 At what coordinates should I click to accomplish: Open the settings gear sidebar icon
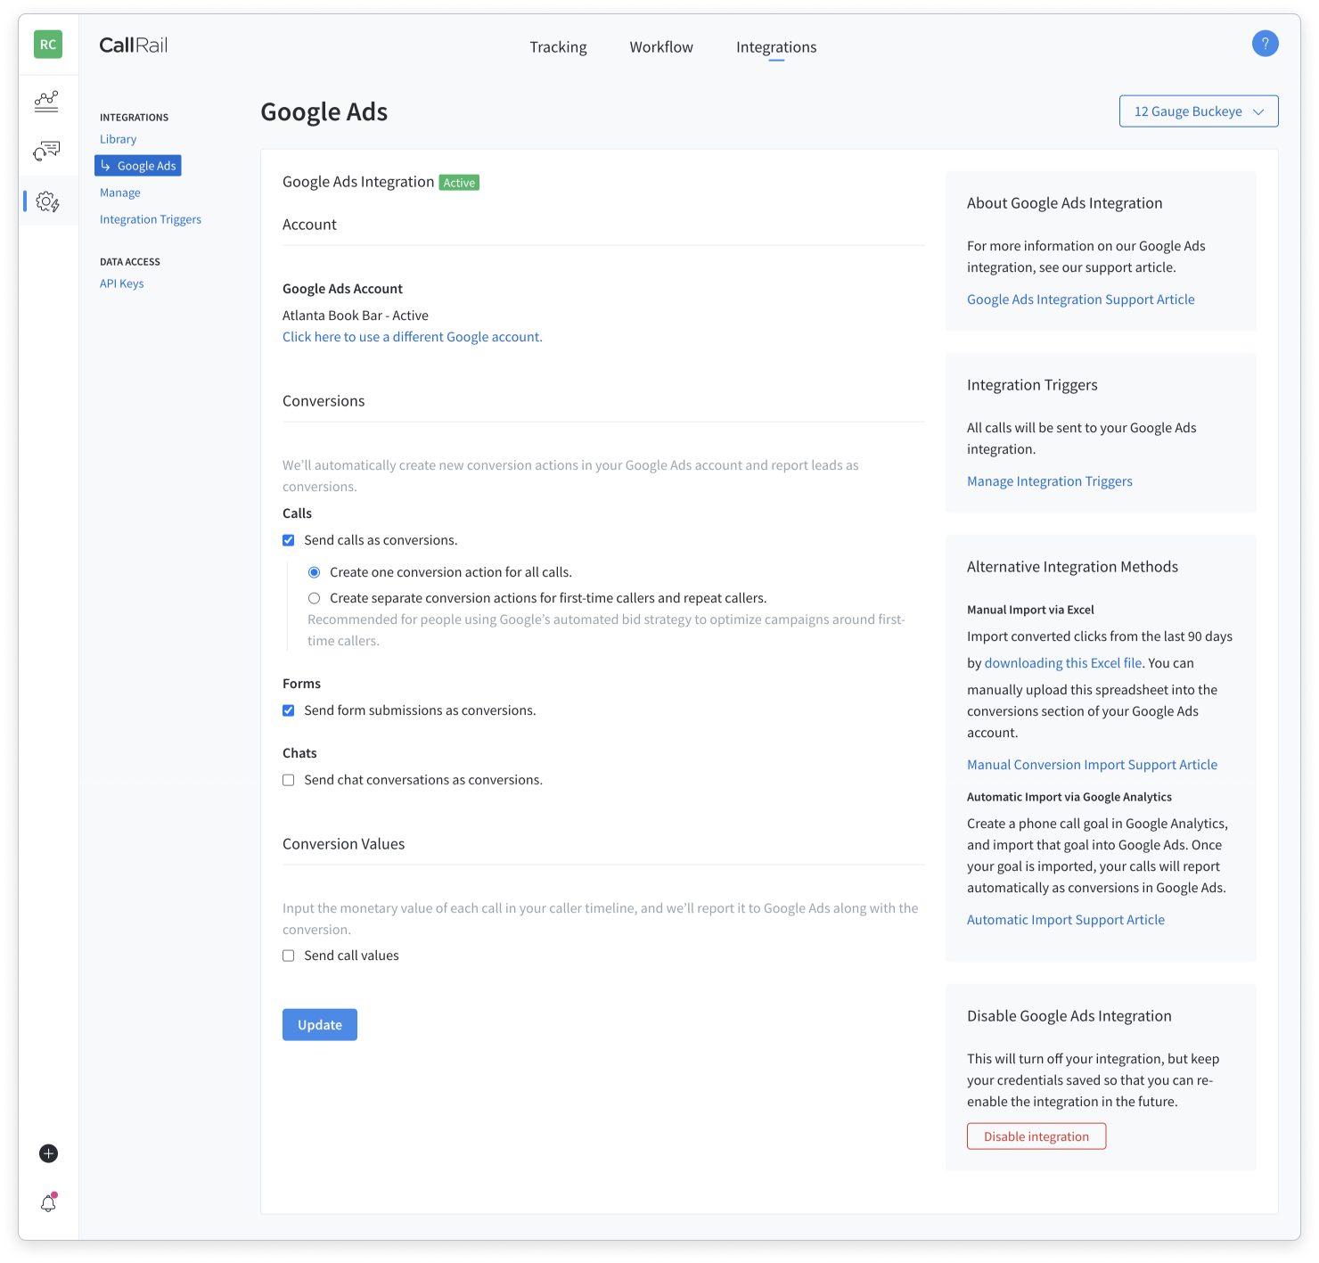tap(48, 201)
